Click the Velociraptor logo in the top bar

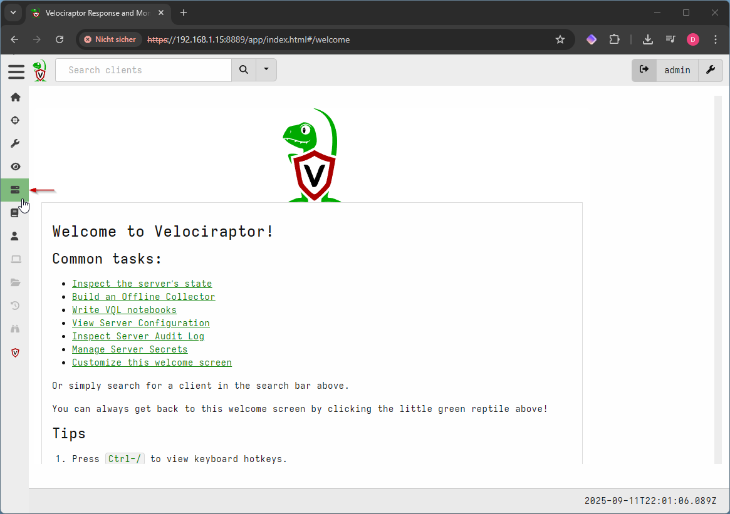tap(40, 70)
